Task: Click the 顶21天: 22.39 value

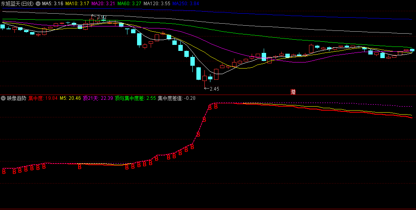Action: coord(98,98)
